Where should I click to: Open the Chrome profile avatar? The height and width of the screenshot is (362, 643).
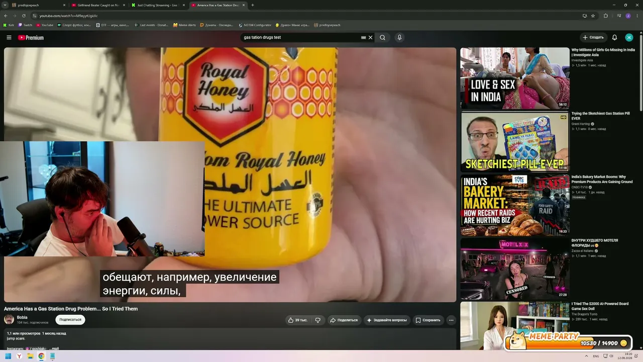(628, 16)
